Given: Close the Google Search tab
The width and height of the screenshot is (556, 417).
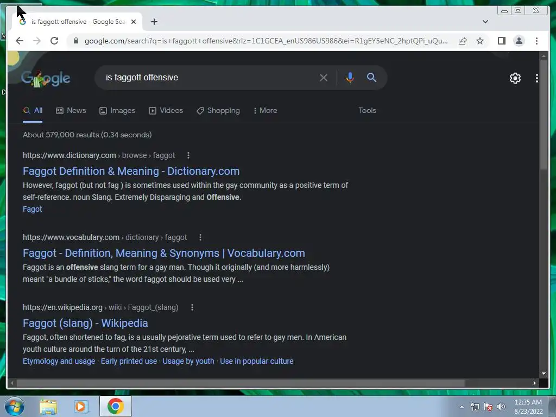Looking at the screenshot, I should point(134,22).
